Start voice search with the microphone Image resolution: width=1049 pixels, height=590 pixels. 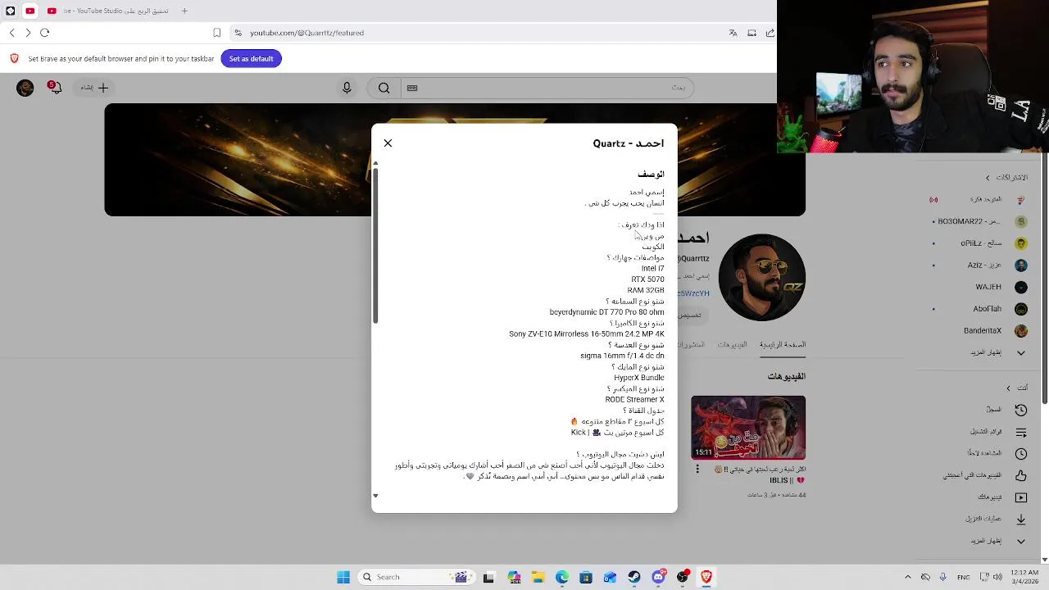(347, 88)
